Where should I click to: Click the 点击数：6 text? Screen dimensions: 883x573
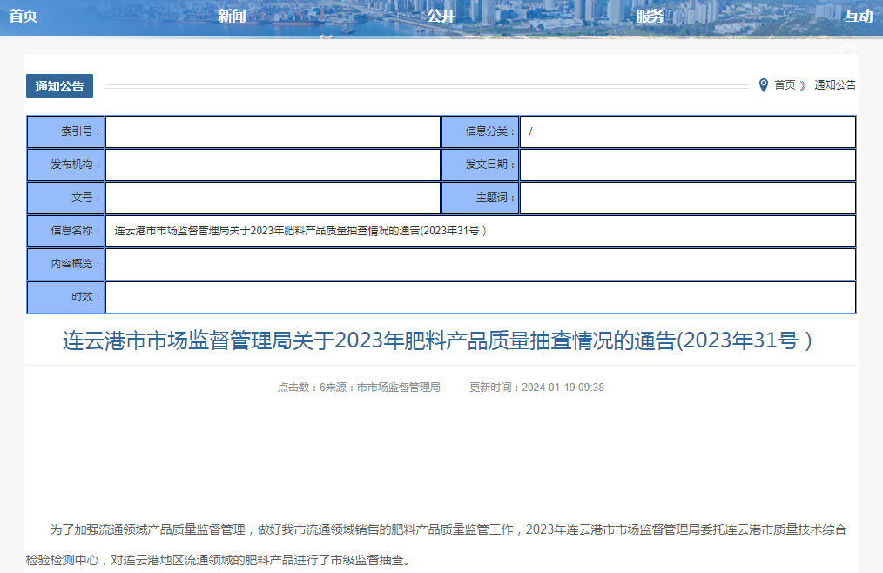tap(302, 388)
